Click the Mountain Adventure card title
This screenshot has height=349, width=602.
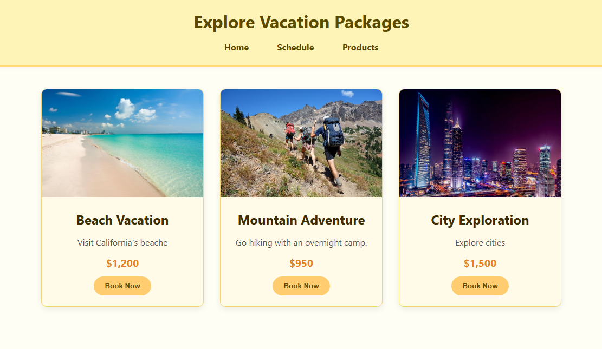[301, 220]
